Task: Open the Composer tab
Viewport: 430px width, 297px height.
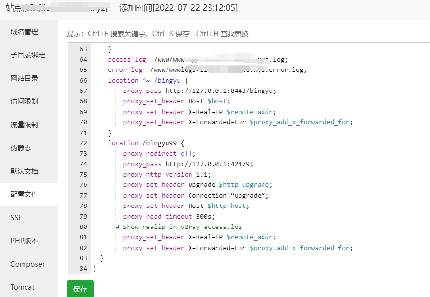Action: (27, 264)
